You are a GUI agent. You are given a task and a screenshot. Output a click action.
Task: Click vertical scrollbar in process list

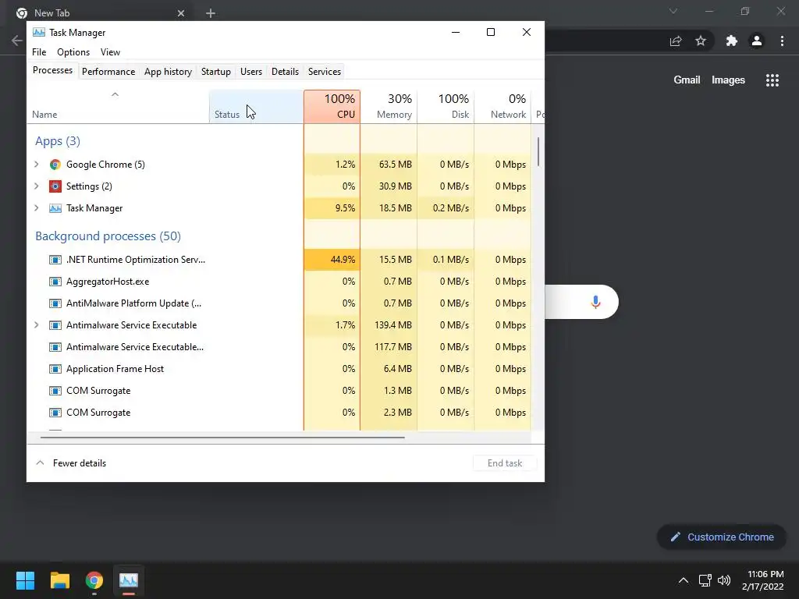tap(538, 151)
